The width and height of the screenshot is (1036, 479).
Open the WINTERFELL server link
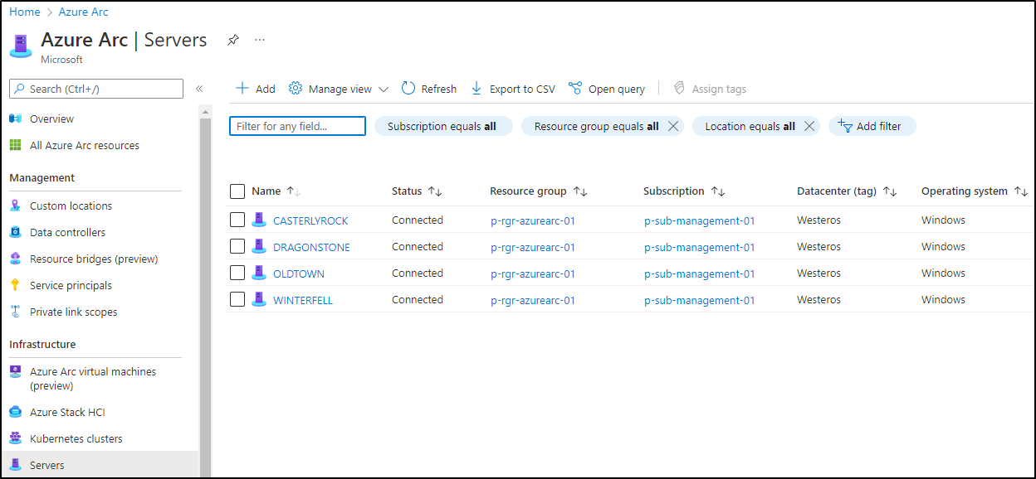coord(303,300)
